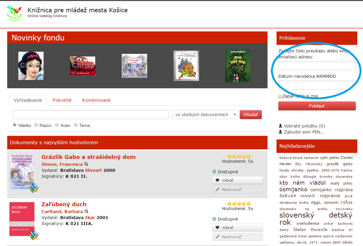Image resolution: width=363 pixels, height=246 pixels.
Task: Open the Mio, môj Mio book cover
Action: tap(238, 66)
